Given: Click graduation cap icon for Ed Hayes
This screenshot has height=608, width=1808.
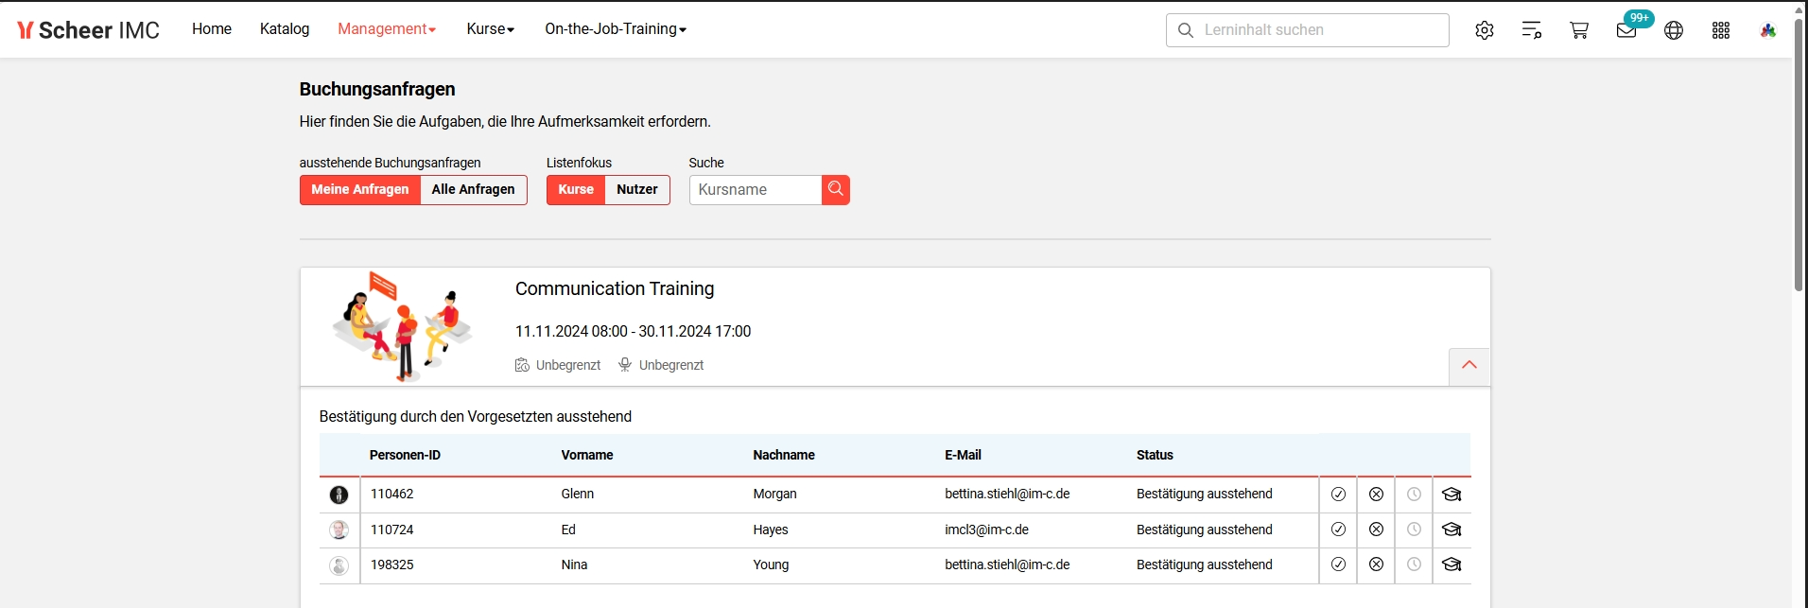Looking at the screenshot, I should (1452, 530).
